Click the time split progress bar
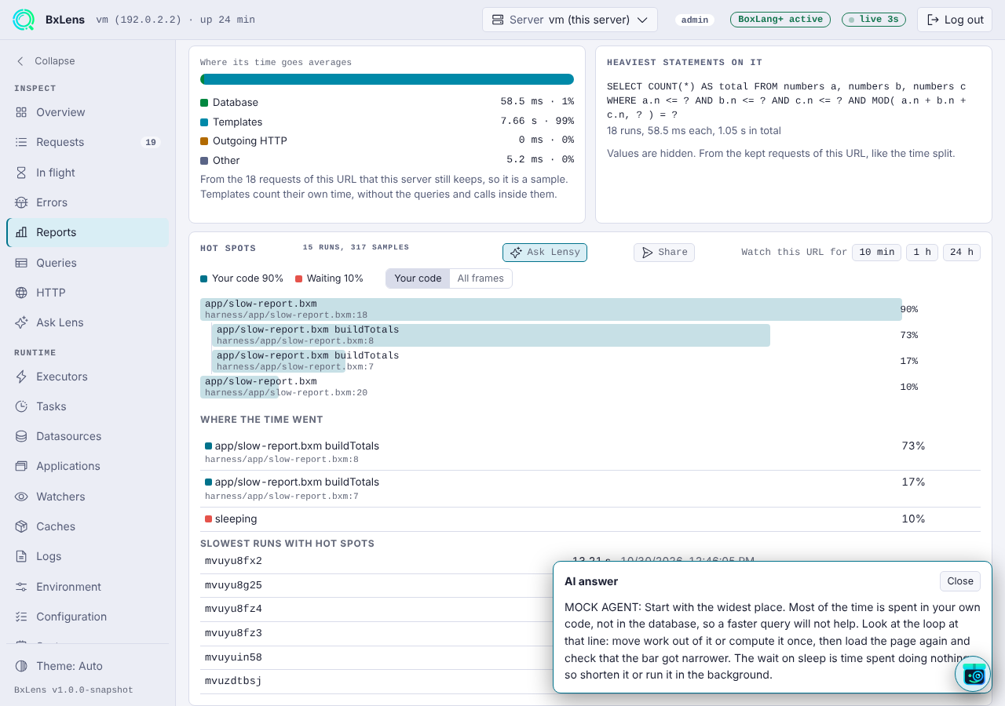Viewport: 1005px width, 706px height. [387, 79]
